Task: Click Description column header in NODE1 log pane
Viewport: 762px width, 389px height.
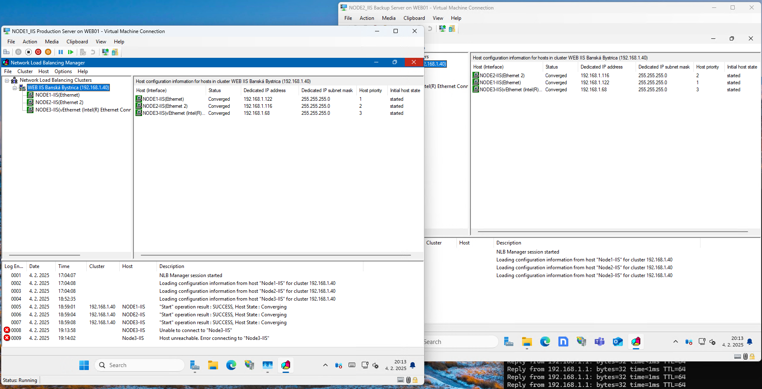Action: [260, 266]
